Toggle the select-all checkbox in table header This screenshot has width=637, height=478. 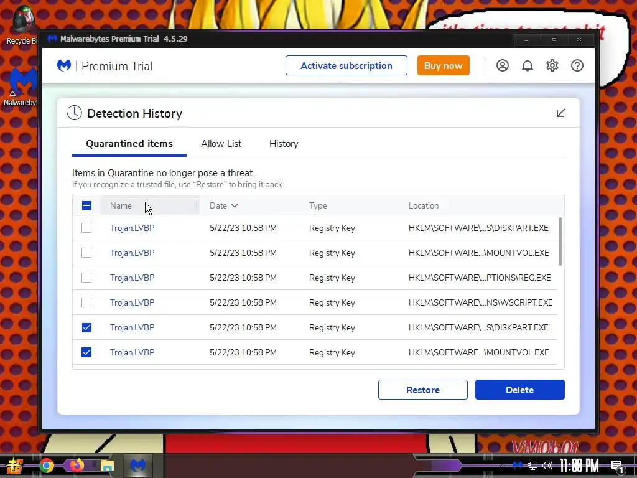click(x=86, y=205)
